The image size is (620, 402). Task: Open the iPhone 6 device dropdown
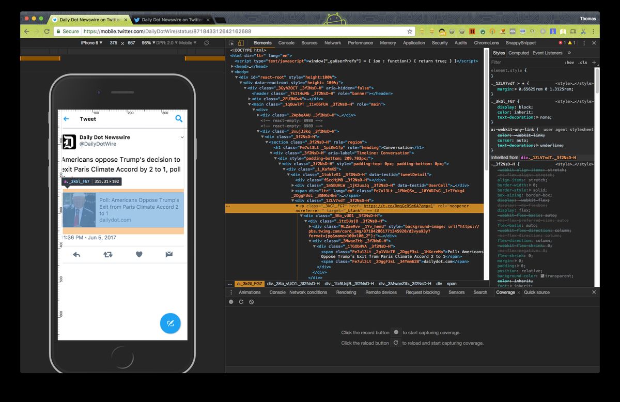(90, 43)
